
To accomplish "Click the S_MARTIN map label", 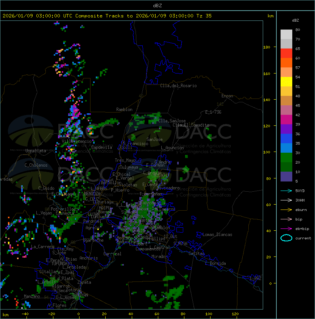I will click(143, 221).
